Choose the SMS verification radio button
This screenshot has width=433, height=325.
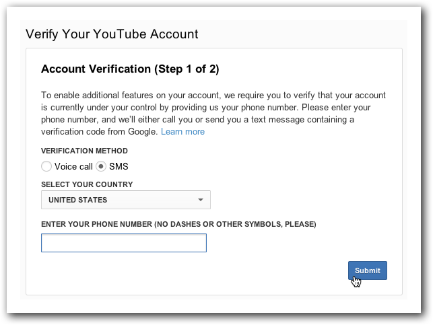click(101, 166)
